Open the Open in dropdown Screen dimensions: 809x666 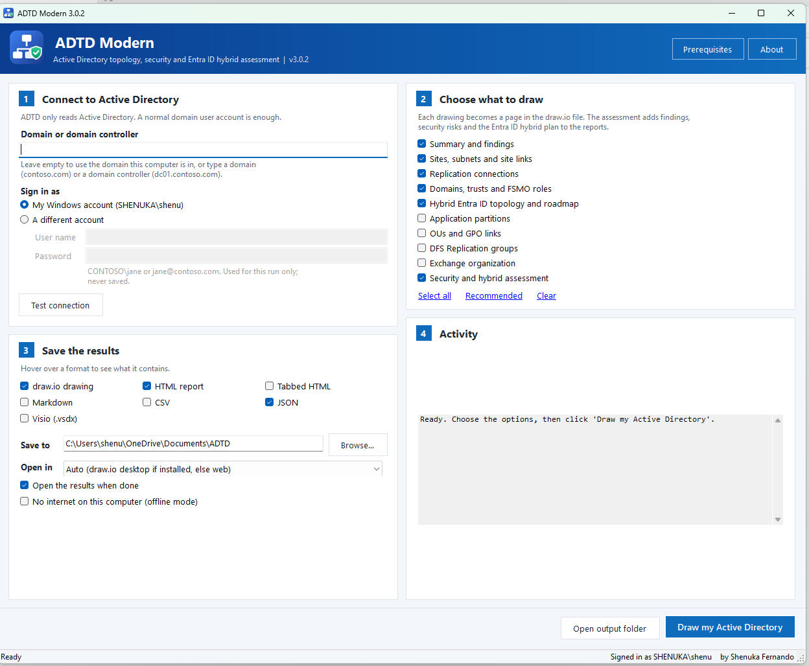[x=223, y=469]
